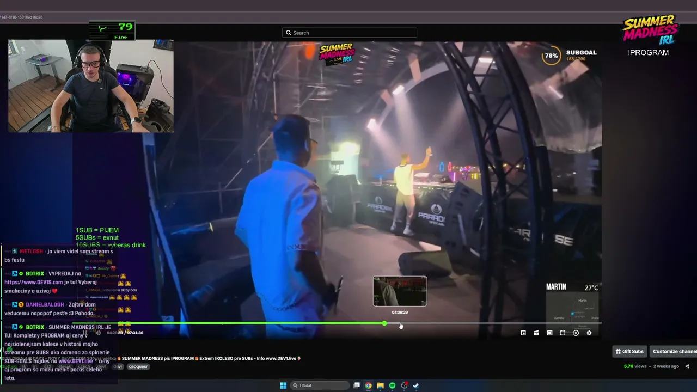Click the Gift Subs button
The width and height of the screenshot is (697, 392).
tap(629, 351)
